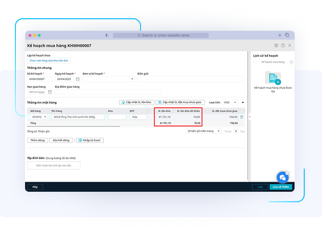
Task: Open settings gear in form header
Action: click(x=276, y=46)
